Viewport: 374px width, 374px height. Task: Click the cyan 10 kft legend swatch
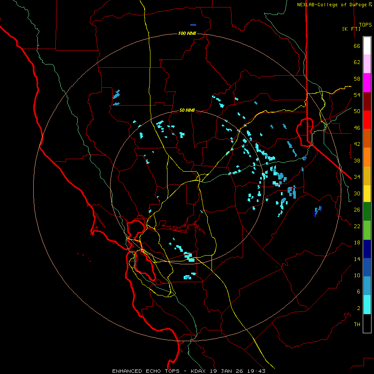point(367,305)
